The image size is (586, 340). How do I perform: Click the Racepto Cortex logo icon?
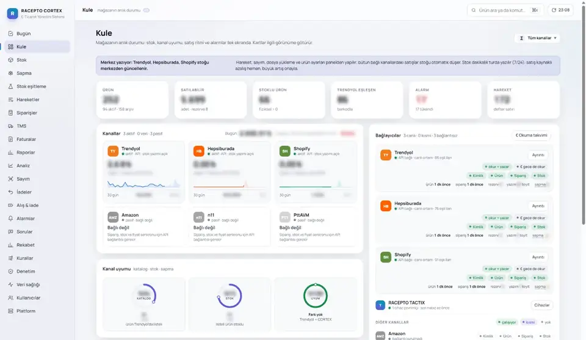point(12,13)
